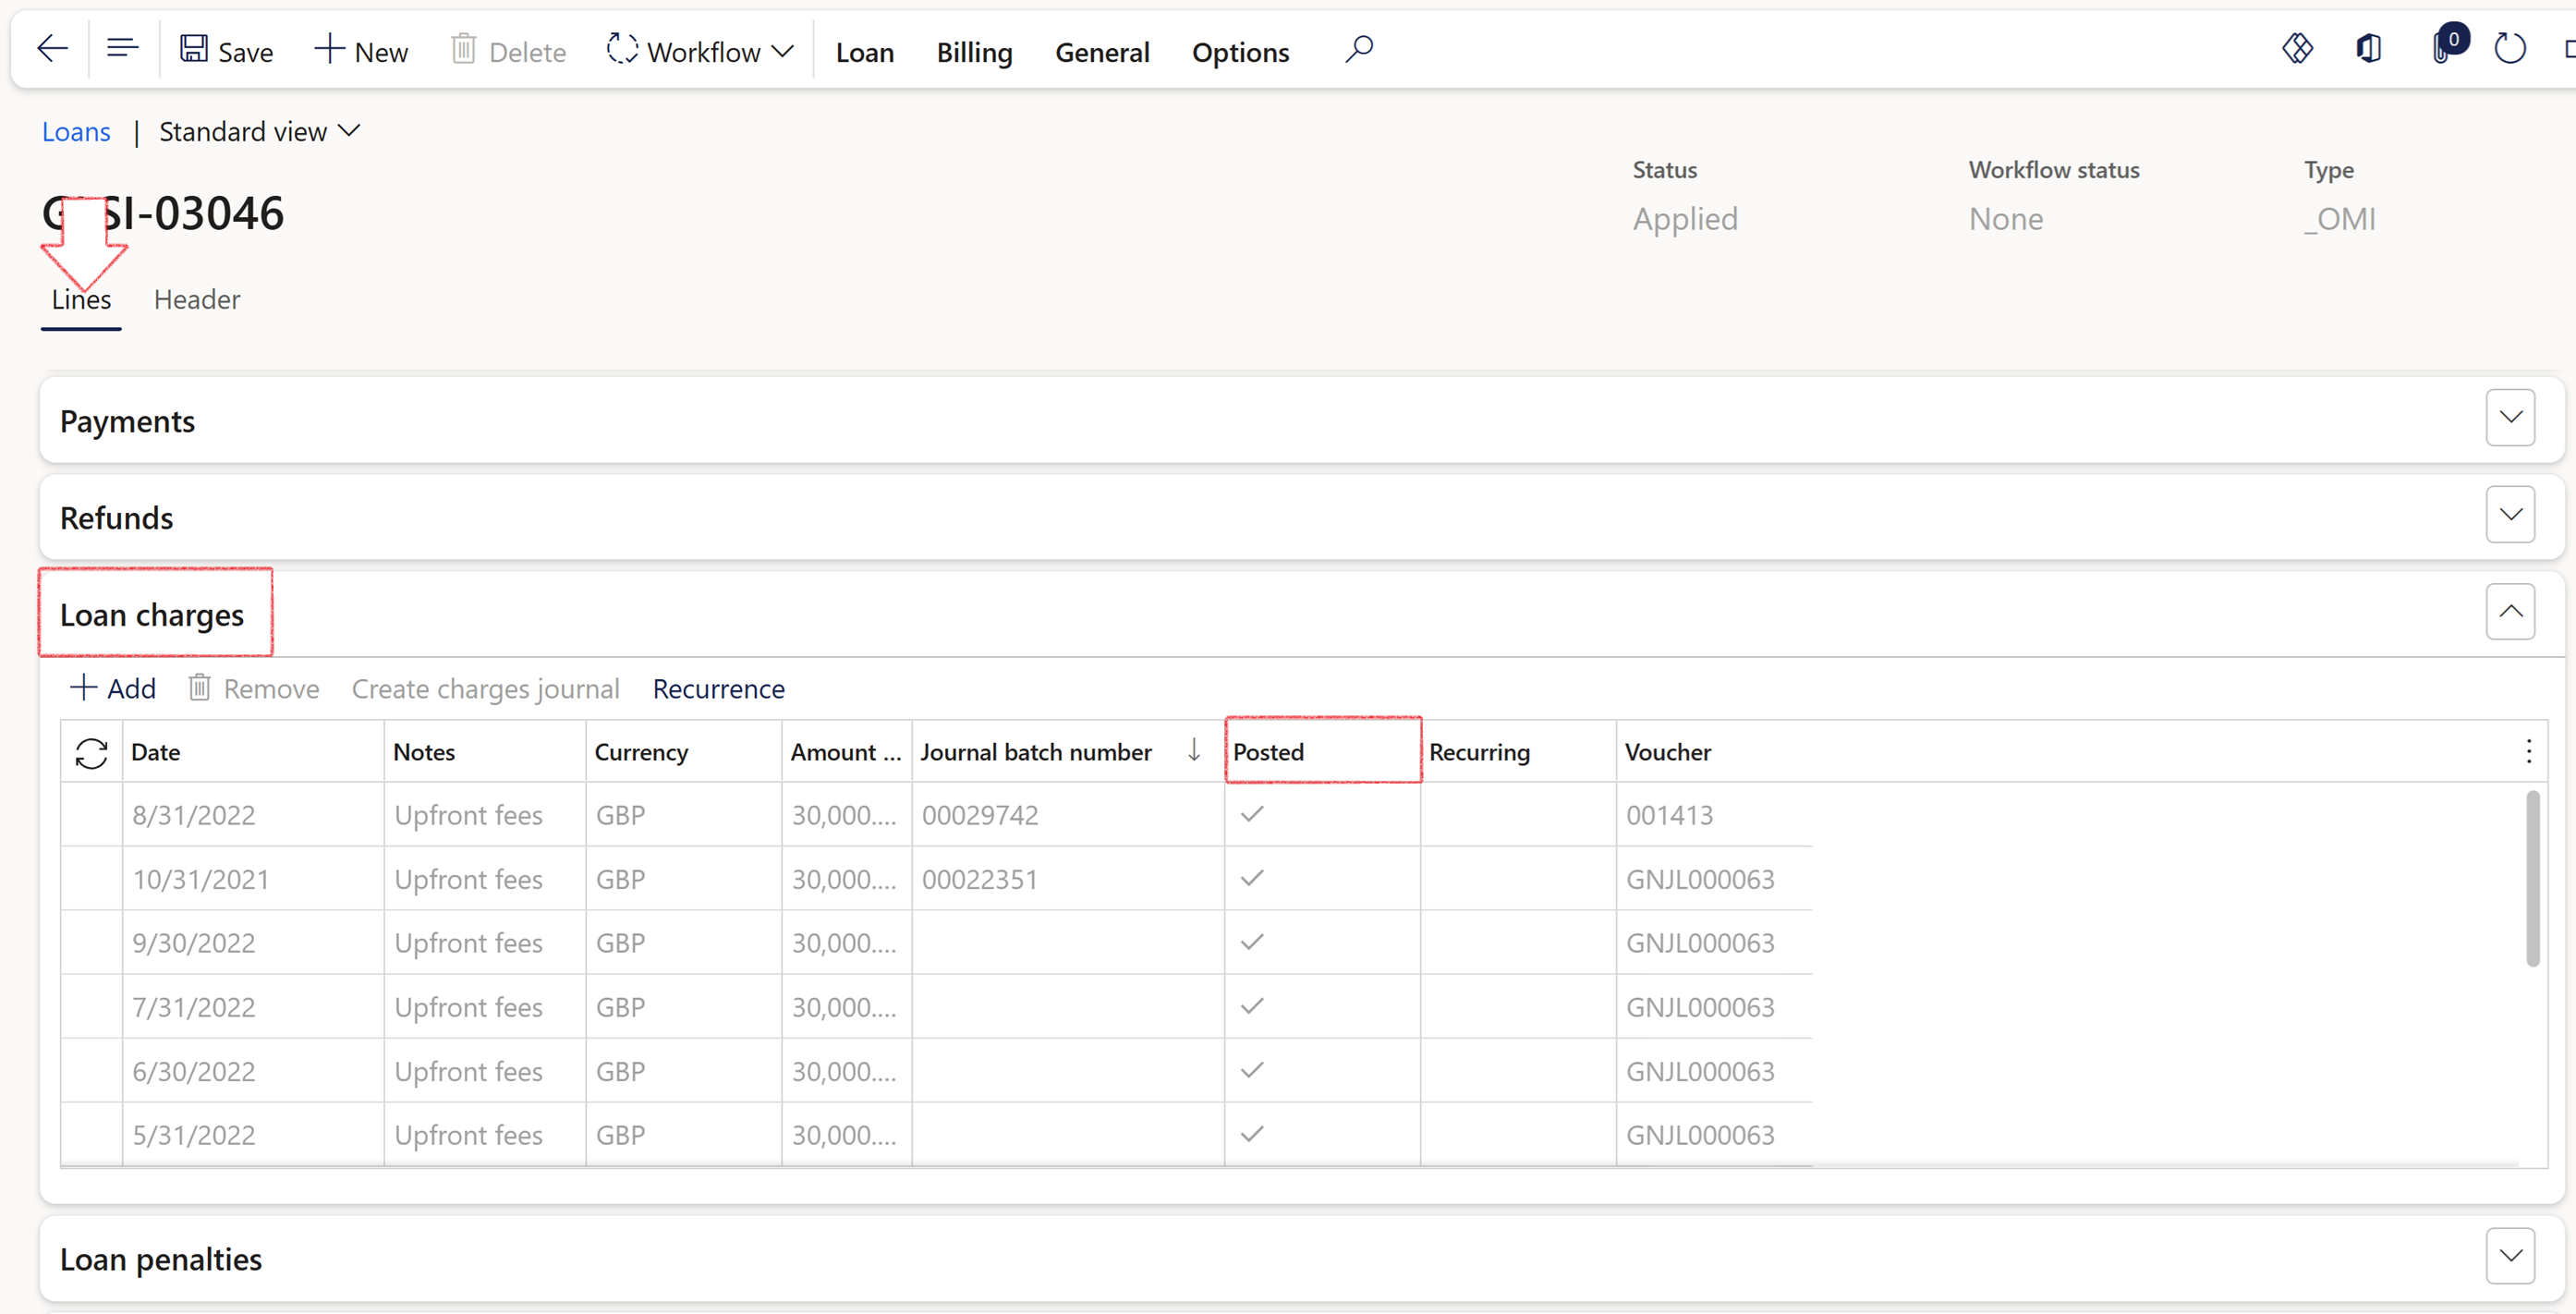Viewport: 2576px width, 1314px height.
Task: Refresh the Loan charges grid icon
Action: [x=91, y=753]
